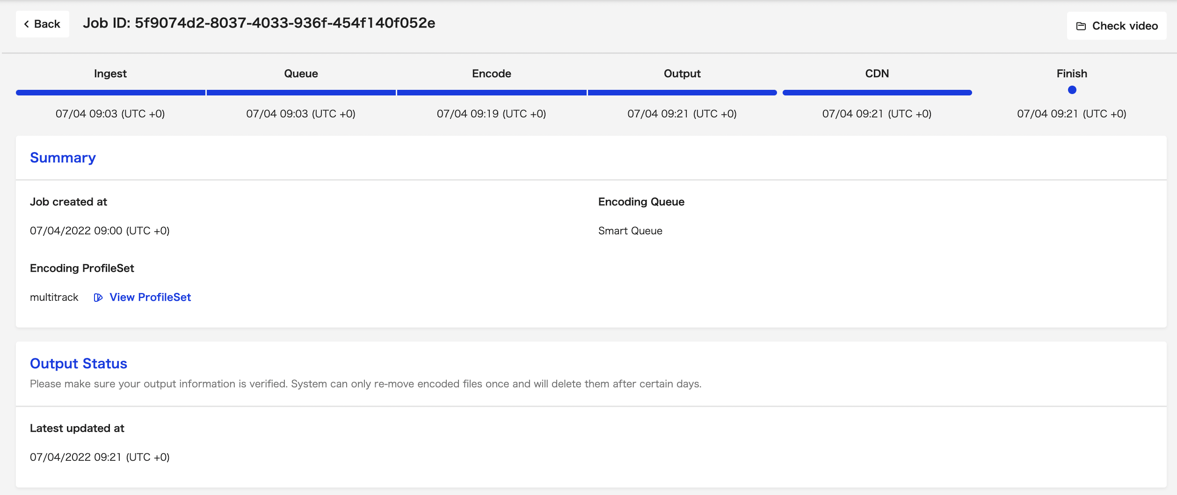Click the multitrack profile name
The image size is (1177, 495).
pyautogui.click(x=54, y=298)
